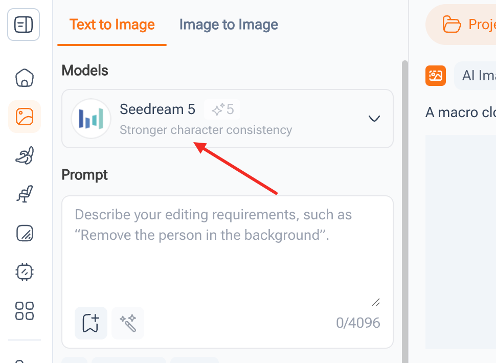Screen dimensions: 496x363
Task: Click the square shaded-corner sidebar icon
Action: pos(25,233)
